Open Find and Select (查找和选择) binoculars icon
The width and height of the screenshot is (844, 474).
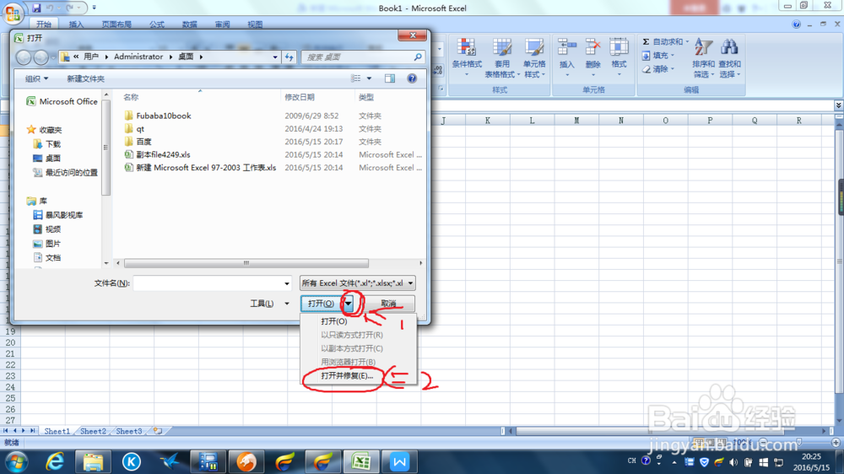point(729,47)
